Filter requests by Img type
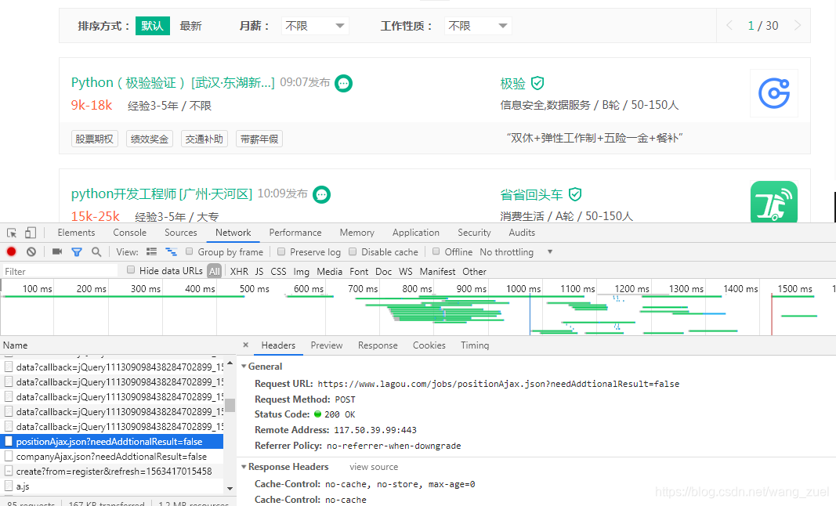836x506 pixels. coord(301,271)
